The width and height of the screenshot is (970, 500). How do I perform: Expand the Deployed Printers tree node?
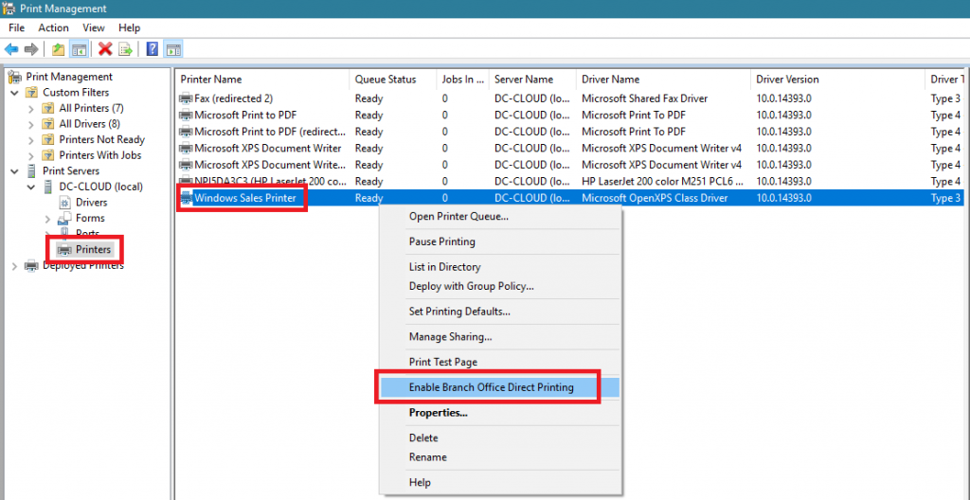coord(14,266)
